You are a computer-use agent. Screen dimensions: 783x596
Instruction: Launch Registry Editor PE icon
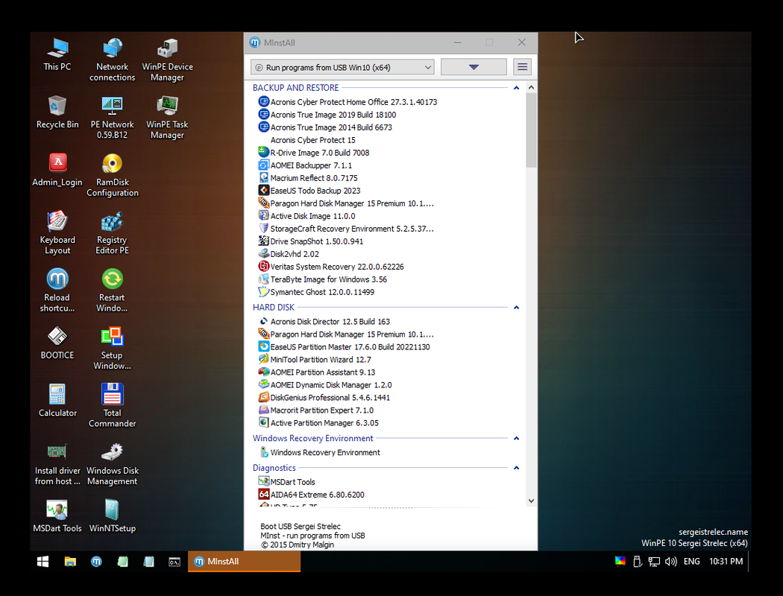click(113, 233)
